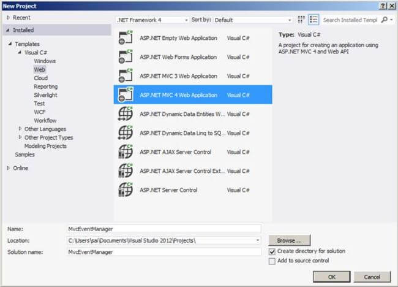Click the ASP.NET Web Forms Application template icon
398x287 pixels.
(x=126, y=56)
